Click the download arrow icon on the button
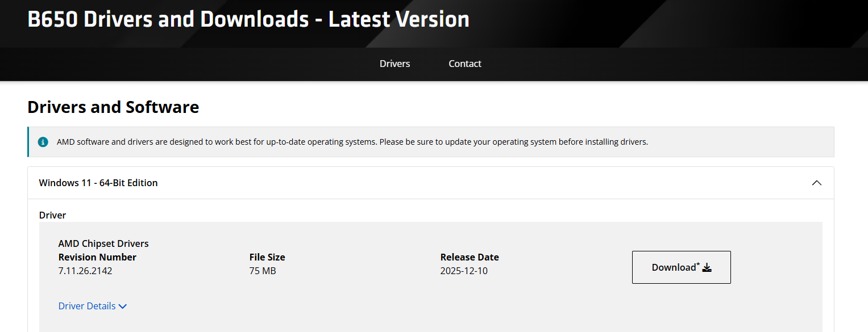 click(707, 267)
